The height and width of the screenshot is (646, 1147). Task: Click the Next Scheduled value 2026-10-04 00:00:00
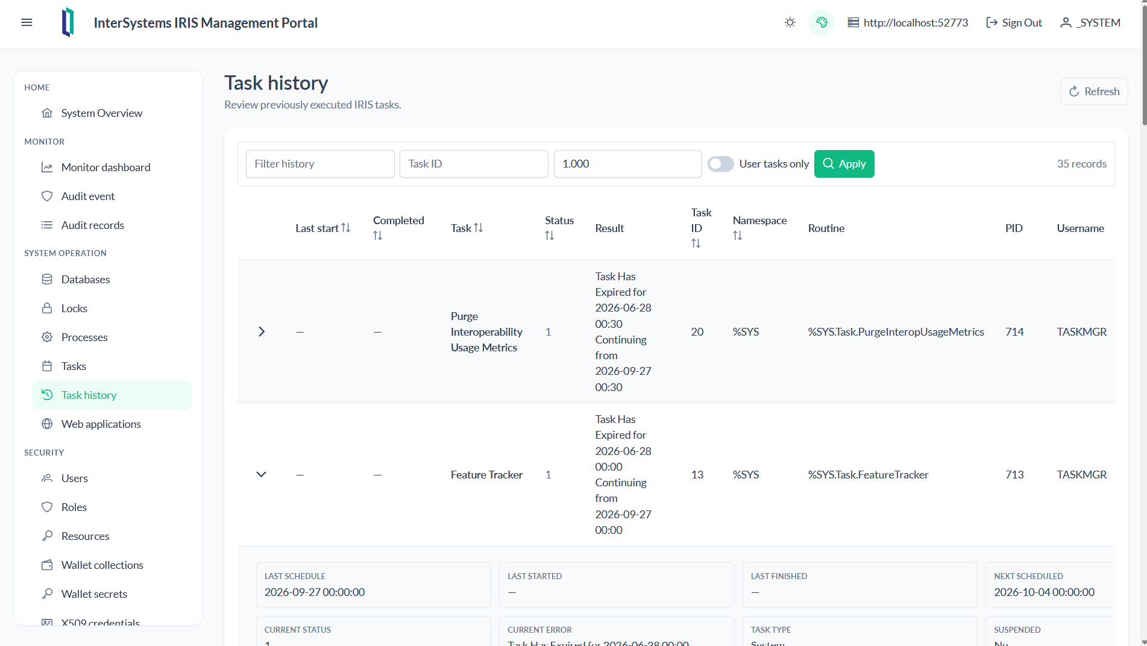point(1044,592)
